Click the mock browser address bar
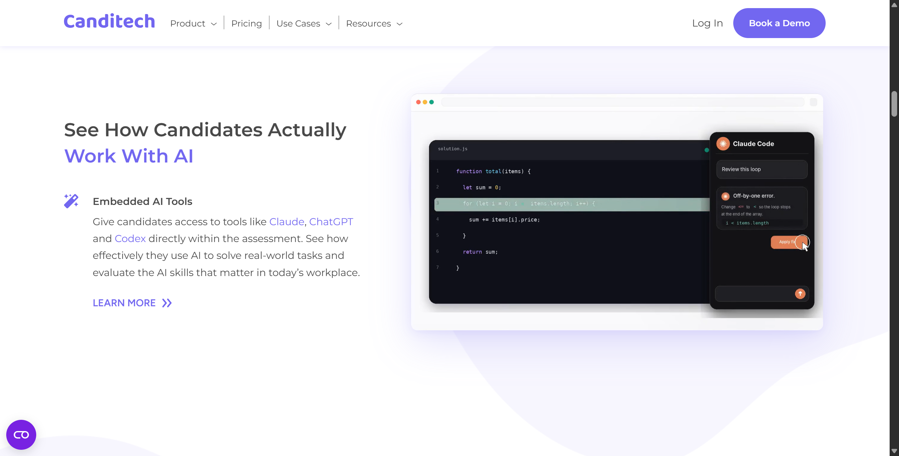 [623, 102]
